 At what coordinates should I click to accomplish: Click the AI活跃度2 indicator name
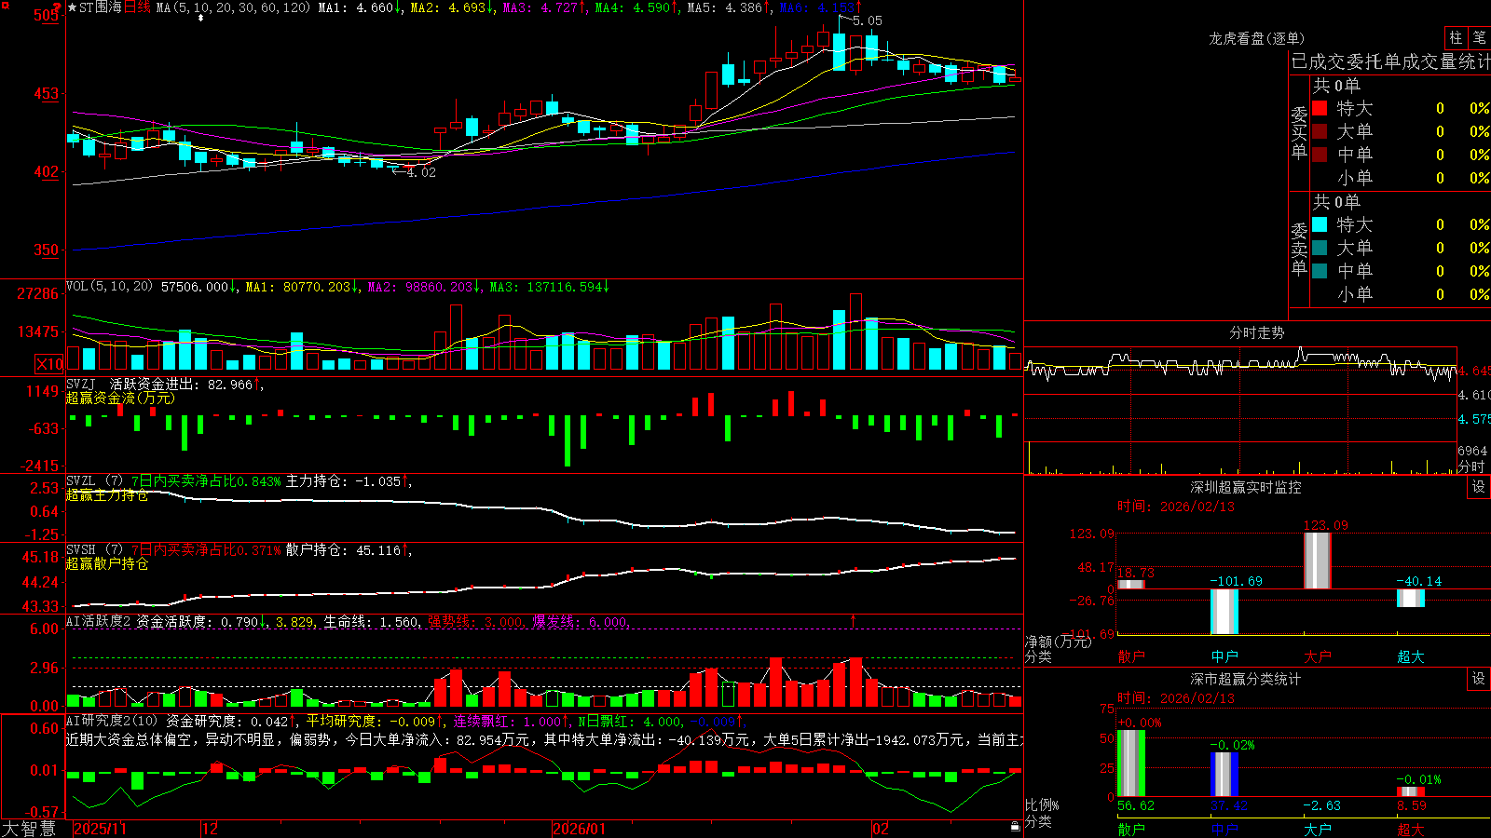coord(99,621)
